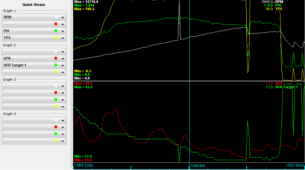Open the last yellow-swatch dropdown in Graph 4
The height and width of the screenshot is (170, 305).
62,141
